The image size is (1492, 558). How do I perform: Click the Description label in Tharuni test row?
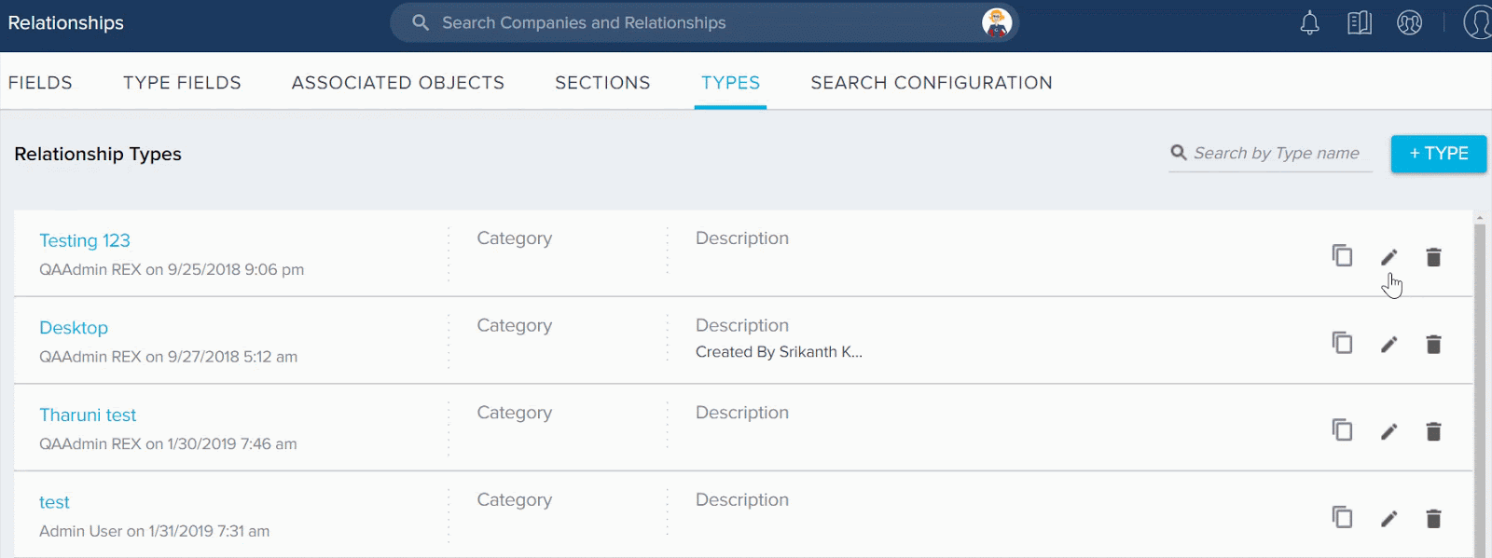coord(742,413)
